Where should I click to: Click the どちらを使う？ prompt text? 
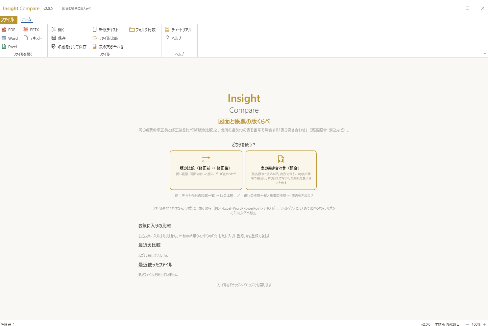(x=244, y=145)
